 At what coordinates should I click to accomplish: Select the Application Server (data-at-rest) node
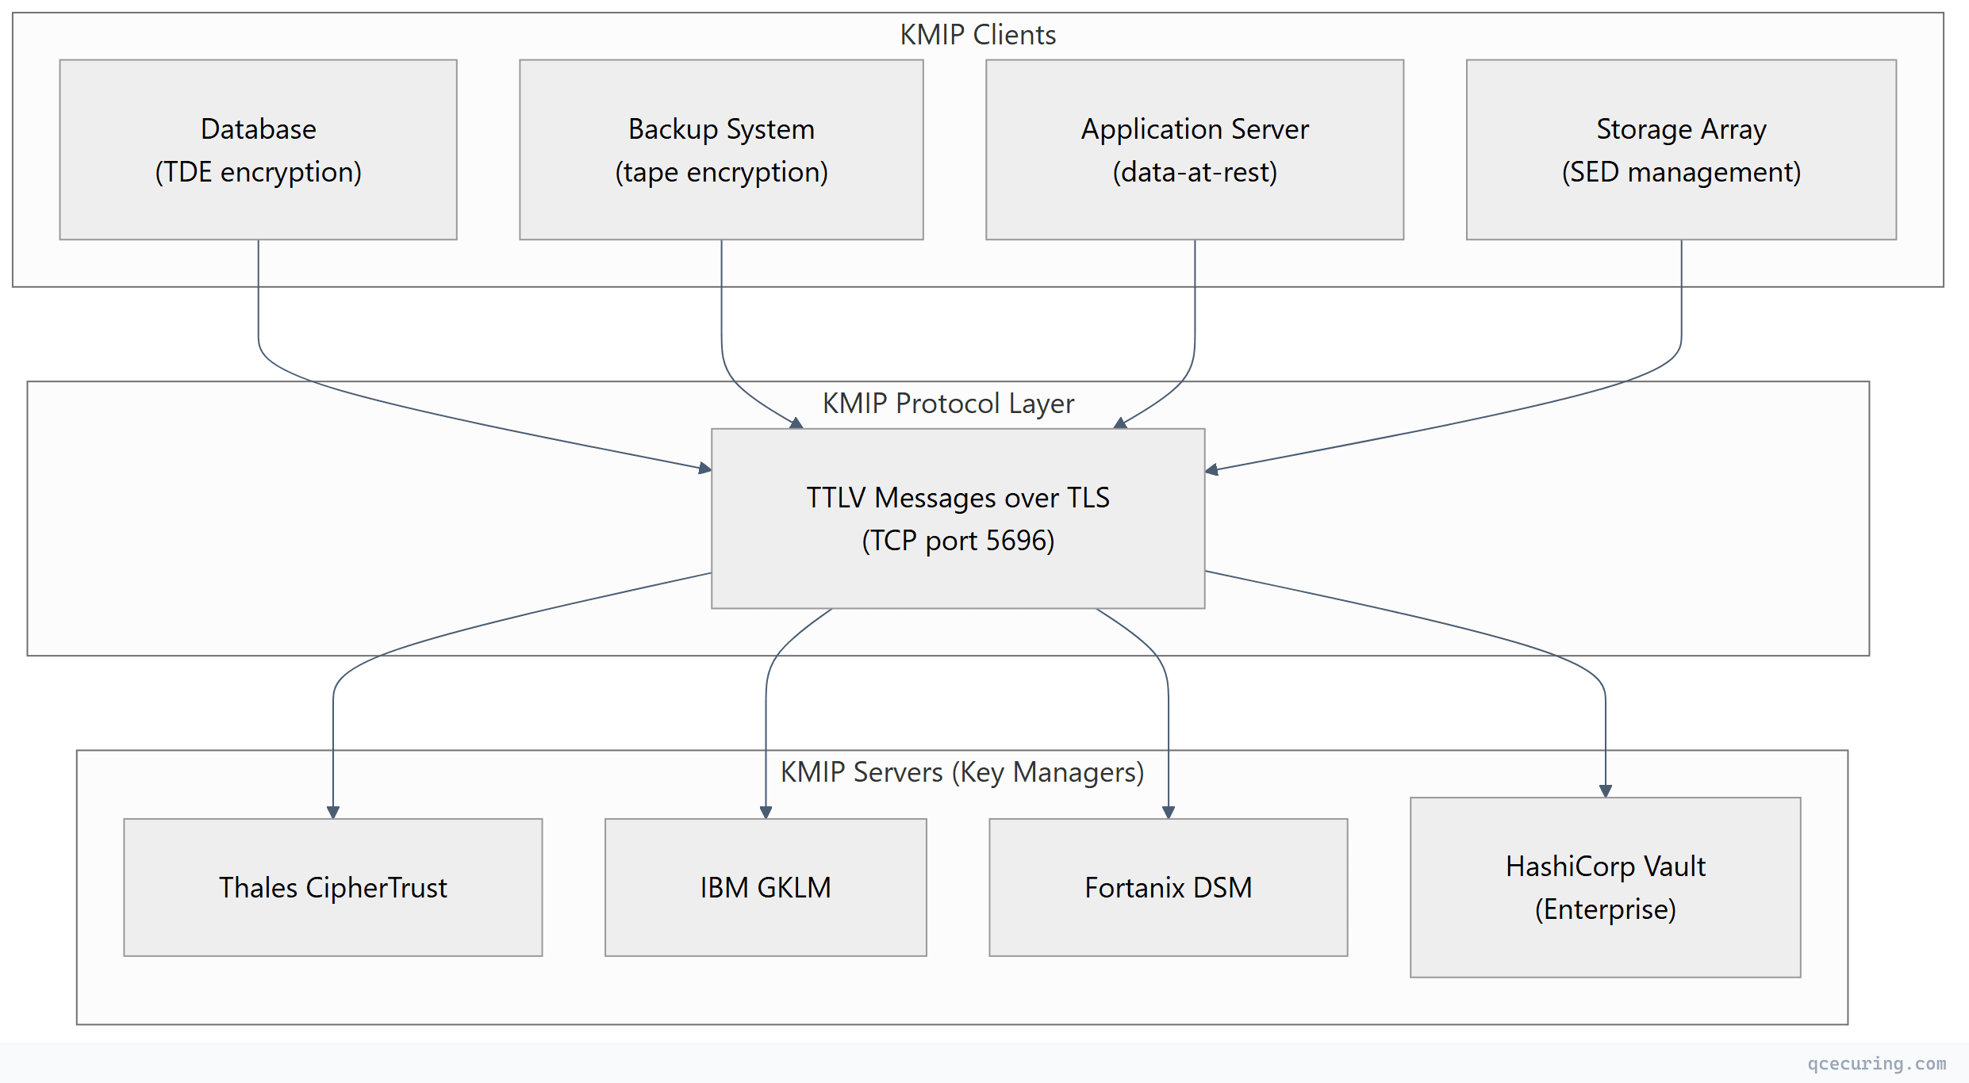pos(1195,150)
